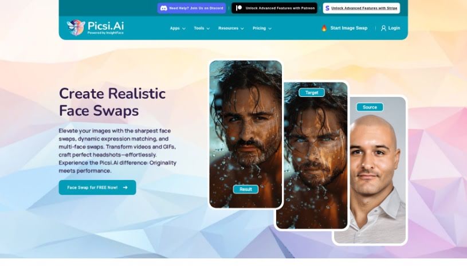Click the Stripe S logo icon
This screenshot has height=275, width=467.
327,9
